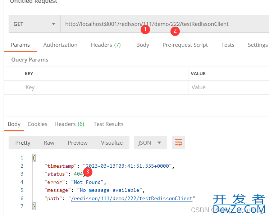This screenshot has height=217, width=269.
Task: Click line number 1 in response gutter
Action: pos(22,158)
